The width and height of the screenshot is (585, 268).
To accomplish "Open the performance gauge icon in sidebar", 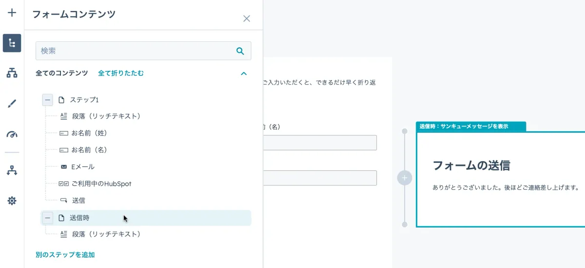I will pyautogui.click(x=12, y=134).
